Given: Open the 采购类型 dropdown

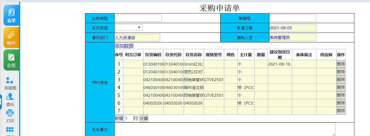Looking at the screenshot, I should [129, 28].
